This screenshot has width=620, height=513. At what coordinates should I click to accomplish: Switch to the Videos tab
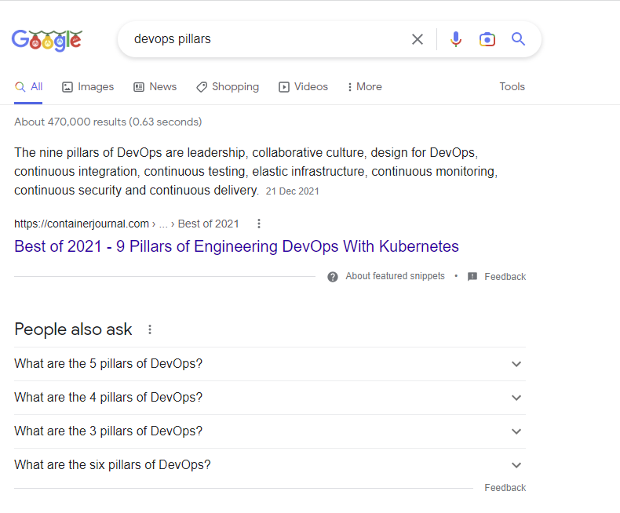pos(303,87)
